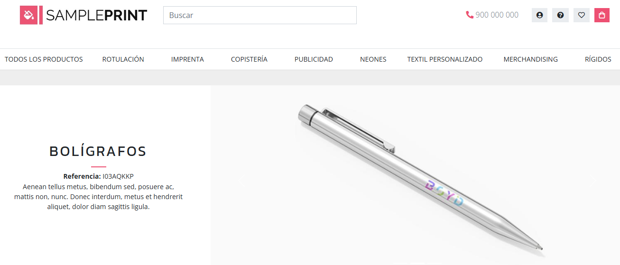This screenshot has height=265, width=620.
Task: Open the wishlist heart icon
Action: [x=582, y=15]
